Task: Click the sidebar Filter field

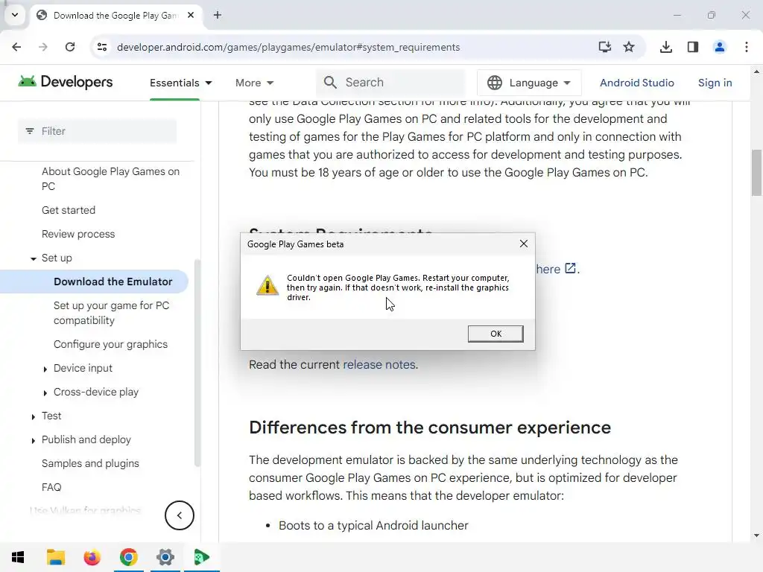Action: point(98,131)
